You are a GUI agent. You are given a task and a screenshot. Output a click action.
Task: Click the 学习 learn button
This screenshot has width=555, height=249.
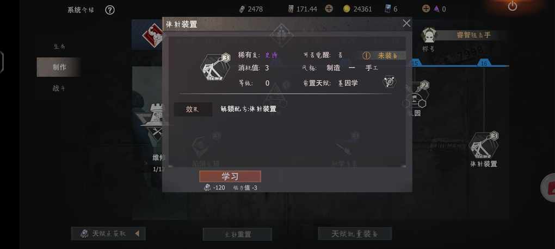(x=230, y=176)
